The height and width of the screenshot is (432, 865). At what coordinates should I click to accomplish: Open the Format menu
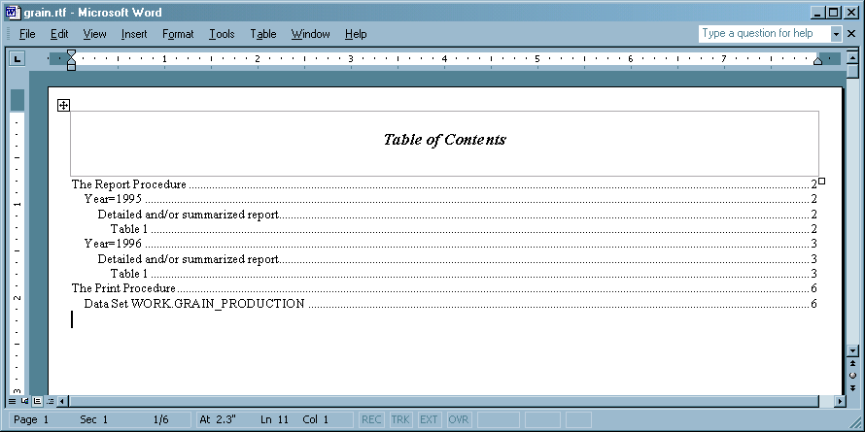(178, 34)
